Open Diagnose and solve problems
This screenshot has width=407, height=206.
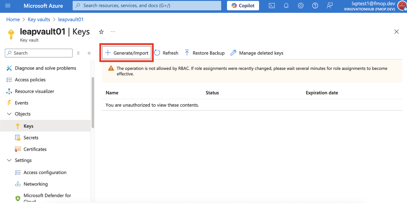(45, 68)
